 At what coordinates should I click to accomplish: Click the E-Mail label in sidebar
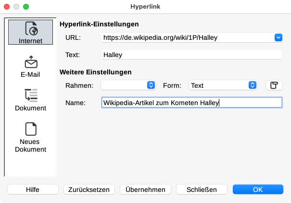[30, 74]
